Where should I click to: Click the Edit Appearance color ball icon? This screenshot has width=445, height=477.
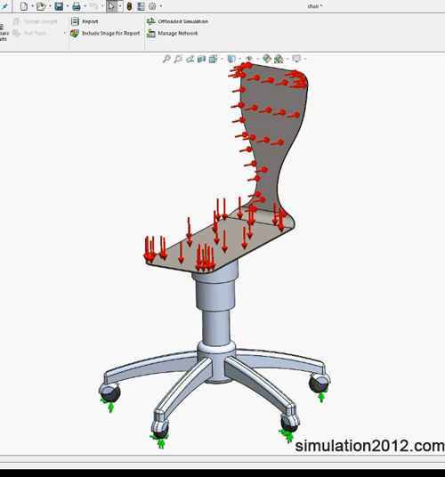pos(267,59)
